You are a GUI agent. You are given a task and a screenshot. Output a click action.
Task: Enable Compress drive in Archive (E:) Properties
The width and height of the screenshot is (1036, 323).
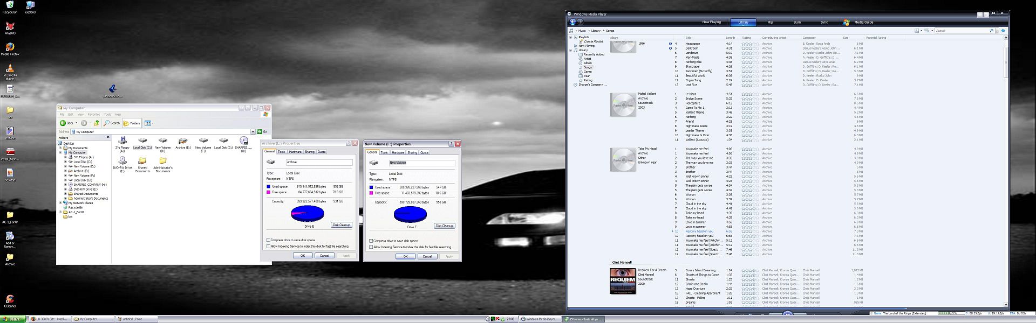click(268, 240)
